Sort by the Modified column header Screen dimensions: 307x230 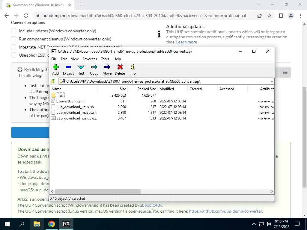173,89
